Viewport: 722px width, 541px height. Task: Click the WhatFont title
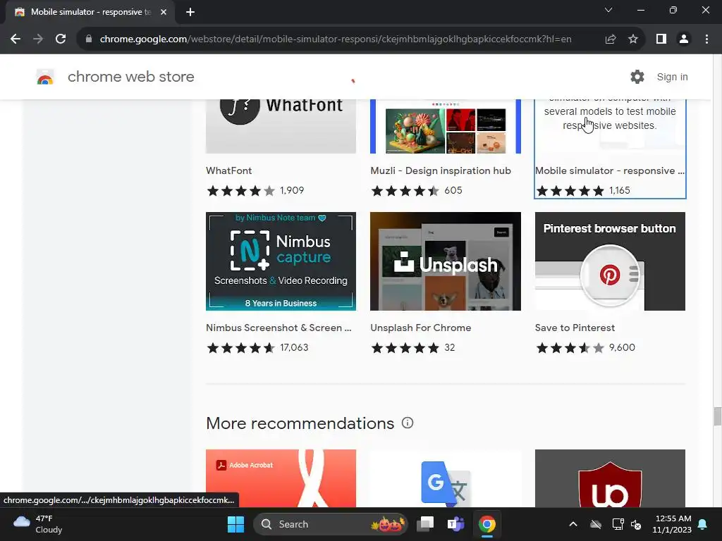pyautogui.click(x=229, y=170)
